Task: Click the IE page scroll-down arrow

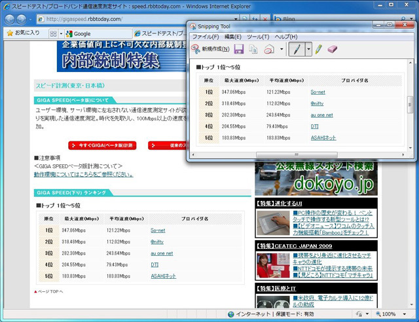Action: click(x=412, y=304)
